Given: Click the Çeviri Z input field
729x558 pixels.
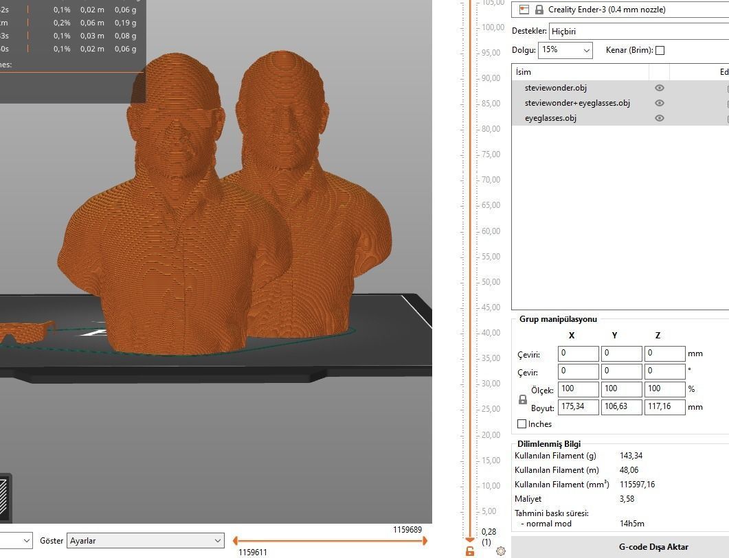Looking at the screenshot, I should (x=665, y=353).
